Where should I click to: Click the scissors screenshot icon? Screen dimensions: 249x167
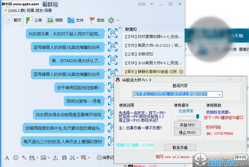[x=72, y=158]
